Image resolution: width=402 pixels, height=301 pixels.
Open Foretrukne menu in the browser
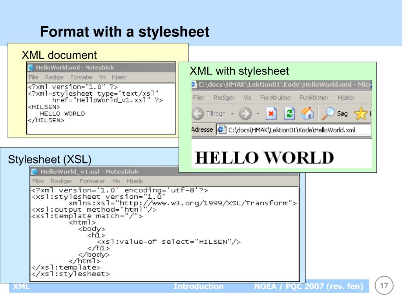click(x=275, y=98)
